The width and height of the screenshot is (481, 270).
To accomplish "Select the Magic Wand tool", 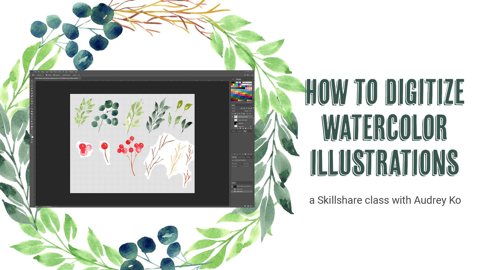I will click(x=32, y=88).
